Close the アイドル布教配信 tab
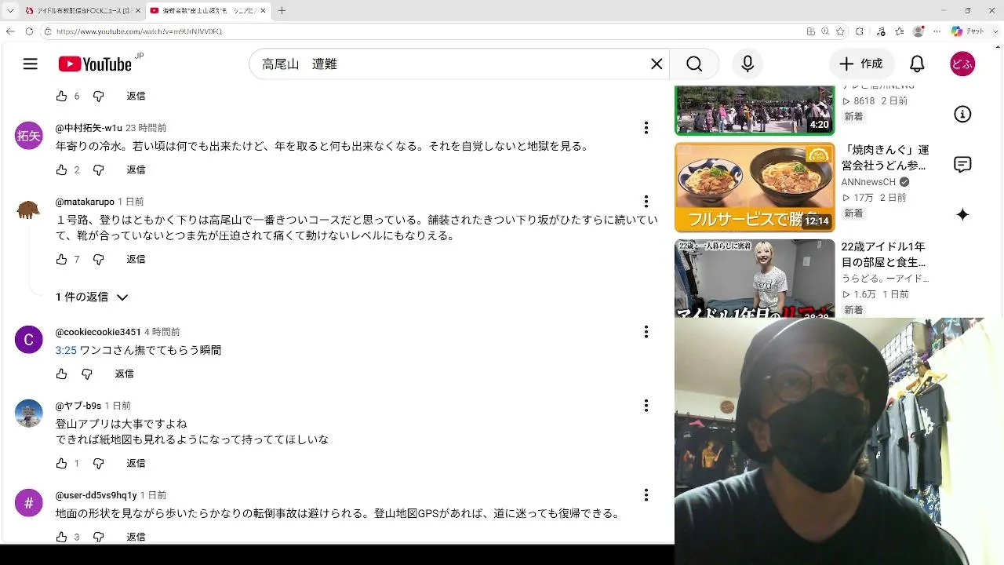Image resolution: width=1004 pixels, height=565 pixels. pyautogui.click(x=138, y=10)
